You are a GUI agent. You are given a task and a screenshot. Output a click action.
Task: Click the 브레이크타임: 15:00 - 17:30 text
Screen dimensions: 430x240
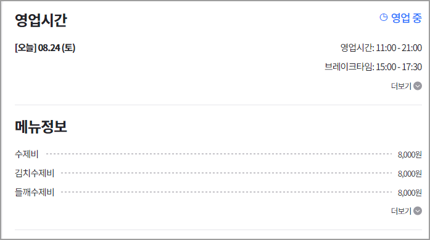373,67
